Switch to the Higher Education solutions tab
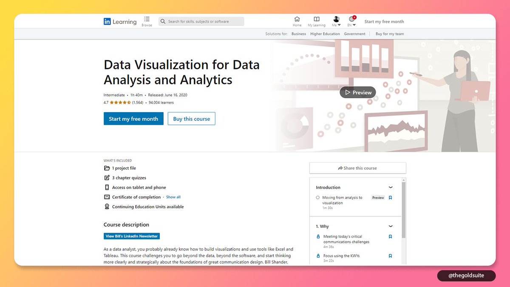 click(325, 34)
